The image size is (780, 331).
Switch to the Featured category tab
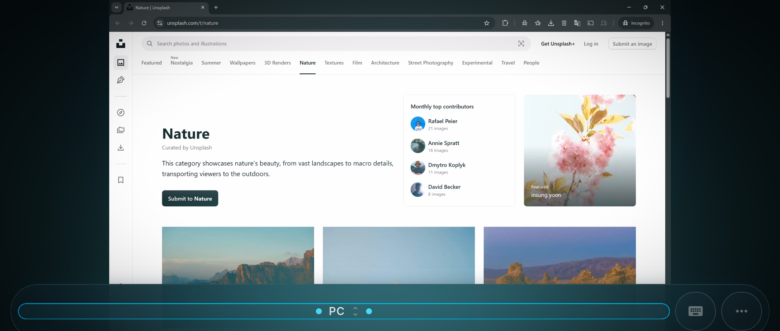[151, 63]
